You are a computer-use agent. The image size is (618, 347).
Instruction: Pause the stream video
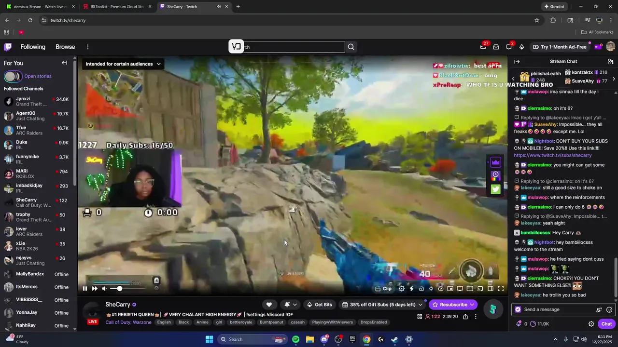[85, 289]
